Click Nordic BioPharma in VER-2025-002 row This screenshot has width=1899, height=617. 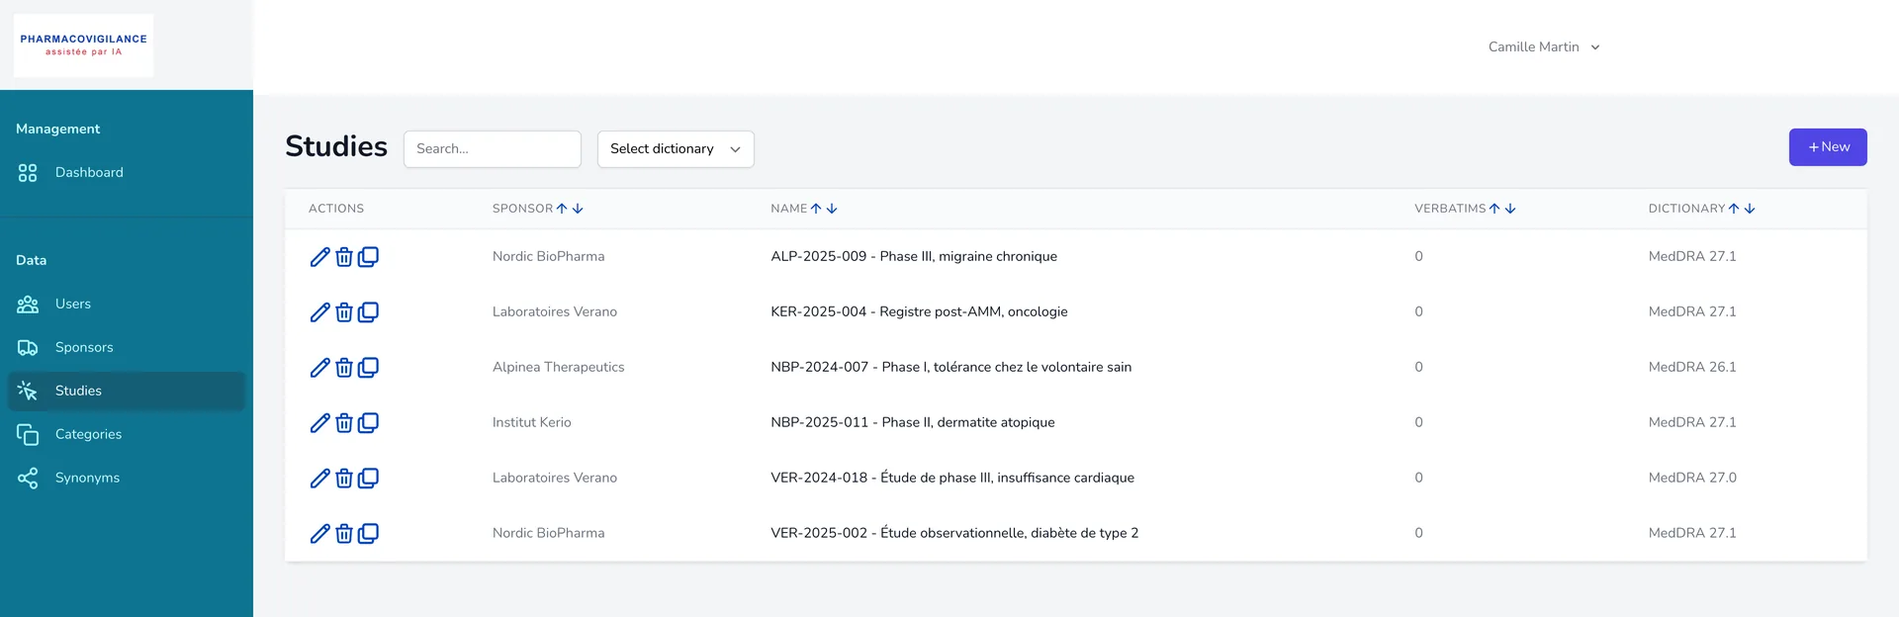549,533
